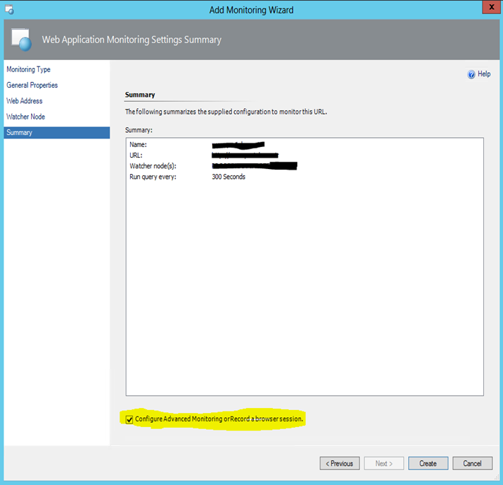Click the Previous button
Image resolution: width=503 pixels, height=485 pixels.
[x=340, y=464]
